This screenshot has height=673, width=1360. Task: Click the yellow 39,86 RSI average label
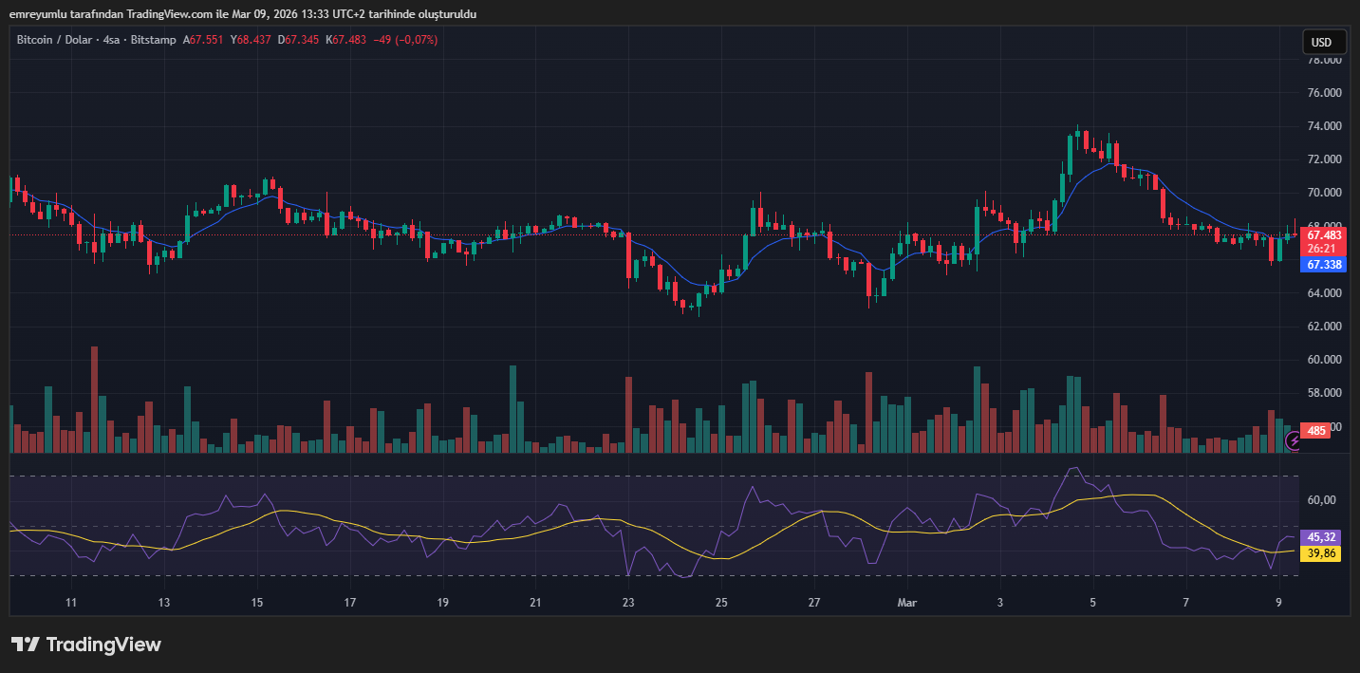(1322, 553)
